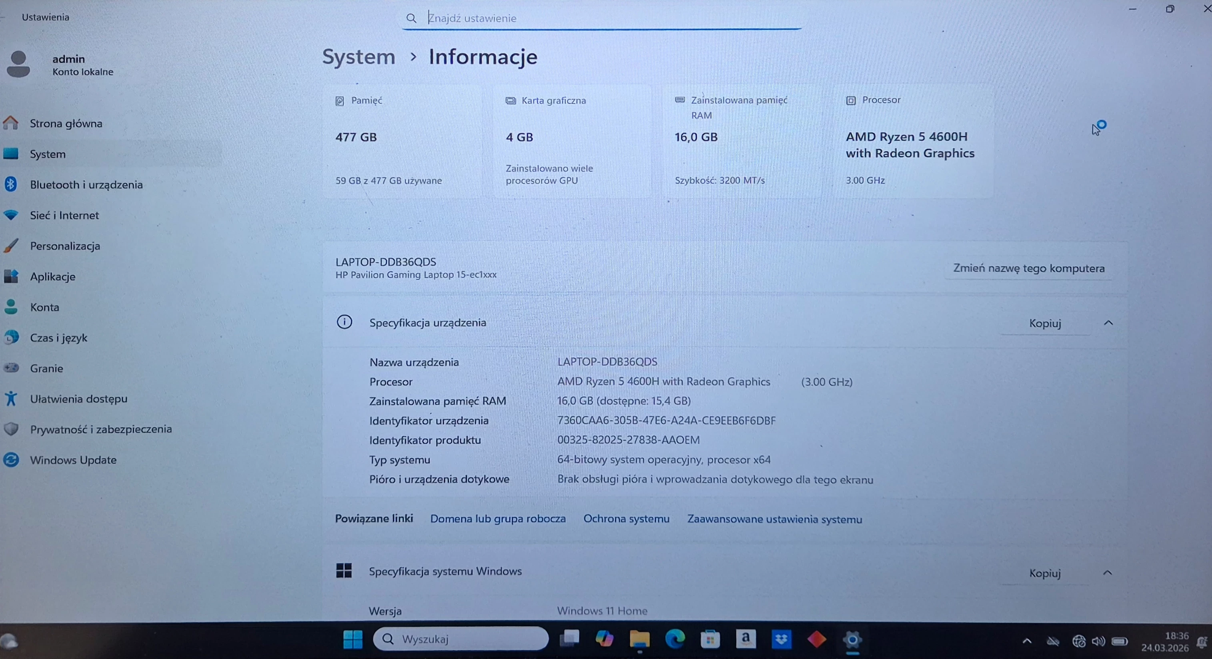Collapse the Specyfikacja urządzenia section

(1109, 322)
